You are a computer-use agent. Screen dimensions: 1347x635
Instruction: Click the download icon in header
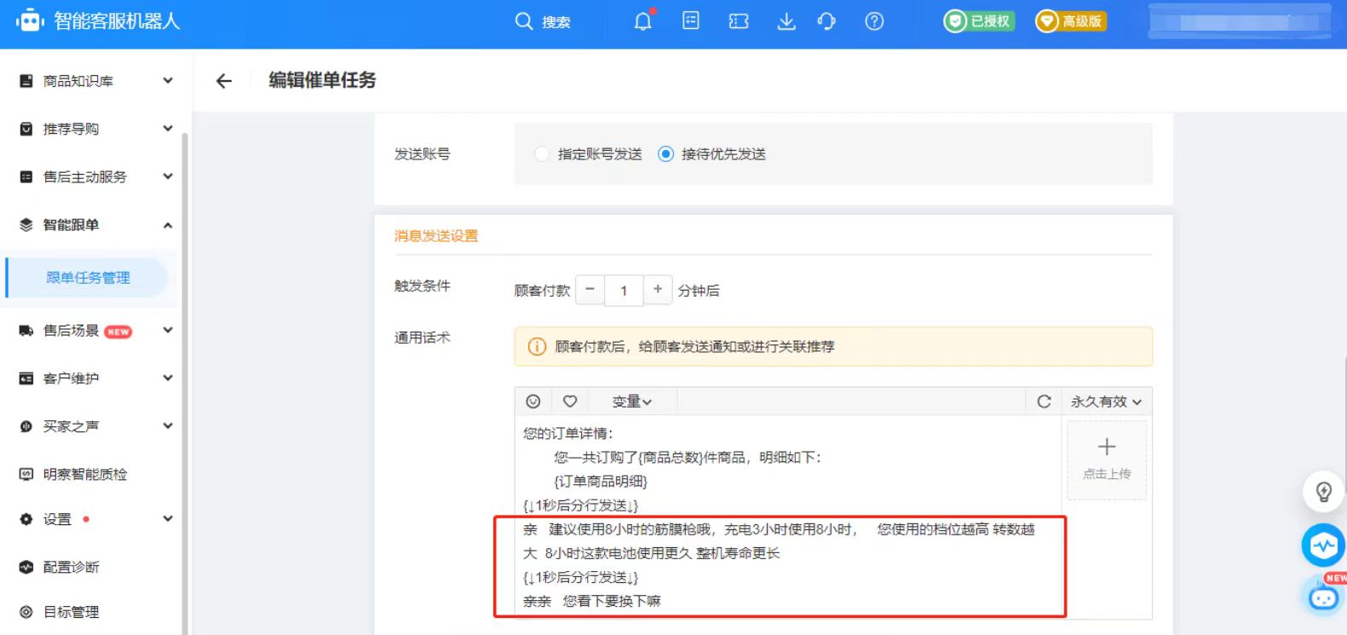coord(786,21)
